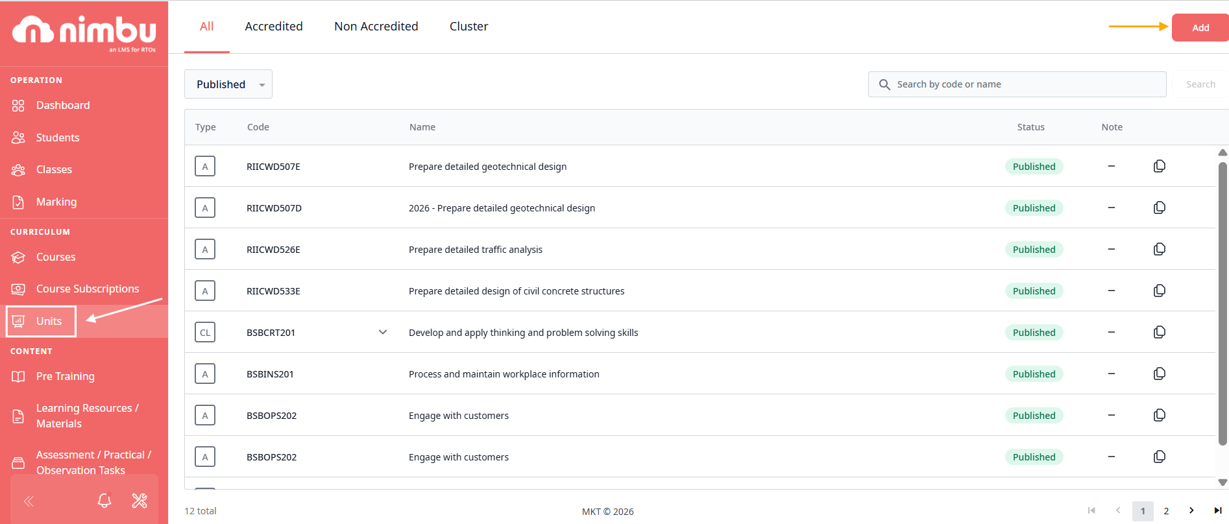
Task: Go to page 2
Action: (x=1166, y=511)
